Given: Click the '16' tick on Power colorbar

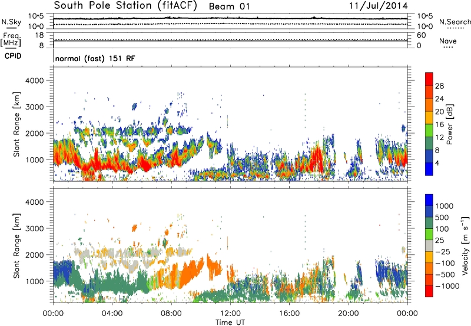Looking at the screenshot, I should (439, 125).
